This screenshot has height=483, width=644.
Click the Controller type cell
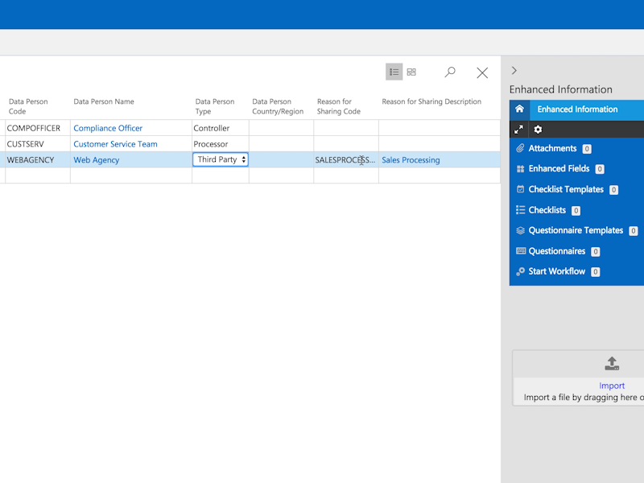(x=220, y=128)
